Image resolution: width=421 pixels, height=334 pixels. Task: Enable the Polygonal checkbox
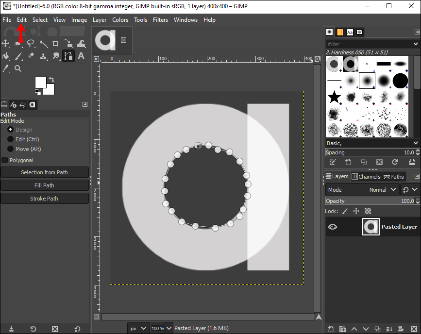5,160
